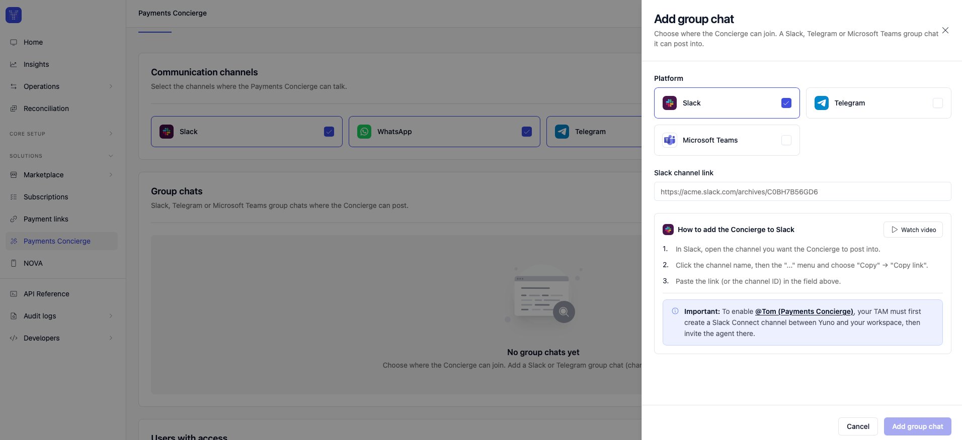Image resolution: width=962 pixels, height=440 pixels.
Task: Click the Operations arrows icon
Action: tap(14, 86)
